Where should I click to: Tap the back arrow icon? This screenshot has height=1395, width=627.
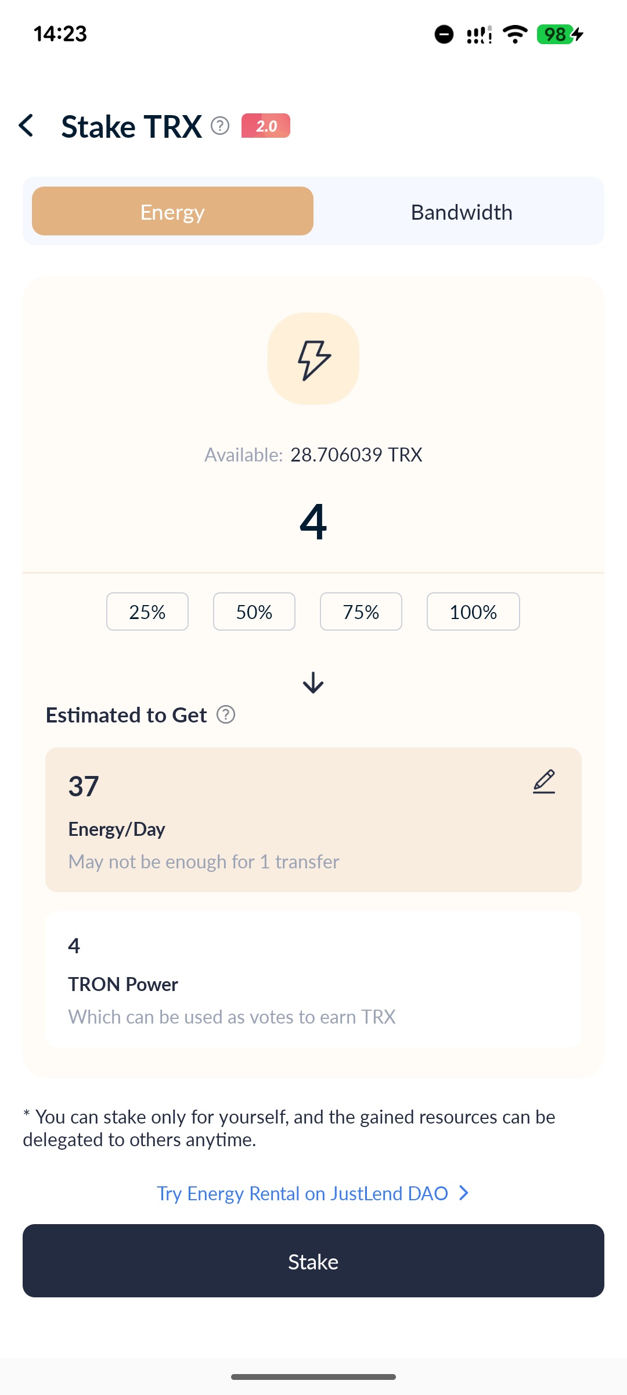click(27, 126)
